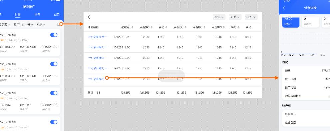Image resolution: width=330 pixels, height=131 pixels.
Task: Go back using the data table's arrow
Action: [x=89, y=17]
